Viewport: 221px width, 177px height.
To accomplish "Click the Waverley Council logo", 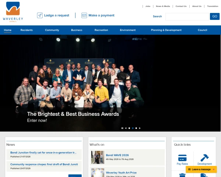I will [13, 12].
